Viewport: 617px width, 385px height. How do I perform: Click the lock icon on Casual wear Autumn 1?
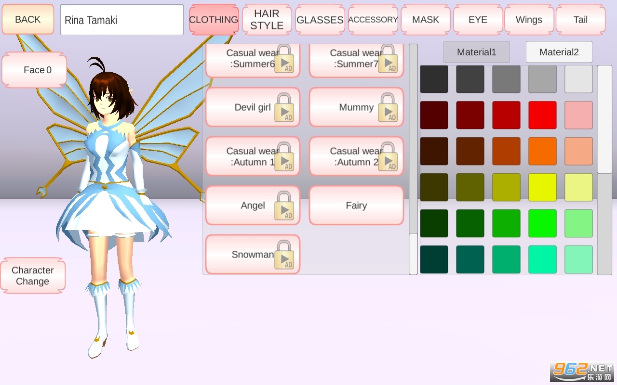(284, 157)
